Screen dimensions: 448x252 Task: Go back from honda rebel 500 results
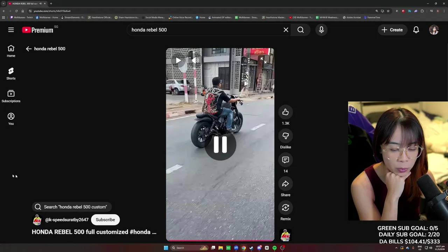[x=29, y=49]
